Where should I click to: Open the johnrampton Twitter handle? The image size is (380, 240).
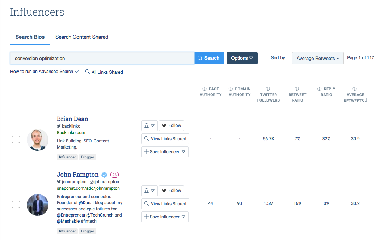tap(72, 182)
